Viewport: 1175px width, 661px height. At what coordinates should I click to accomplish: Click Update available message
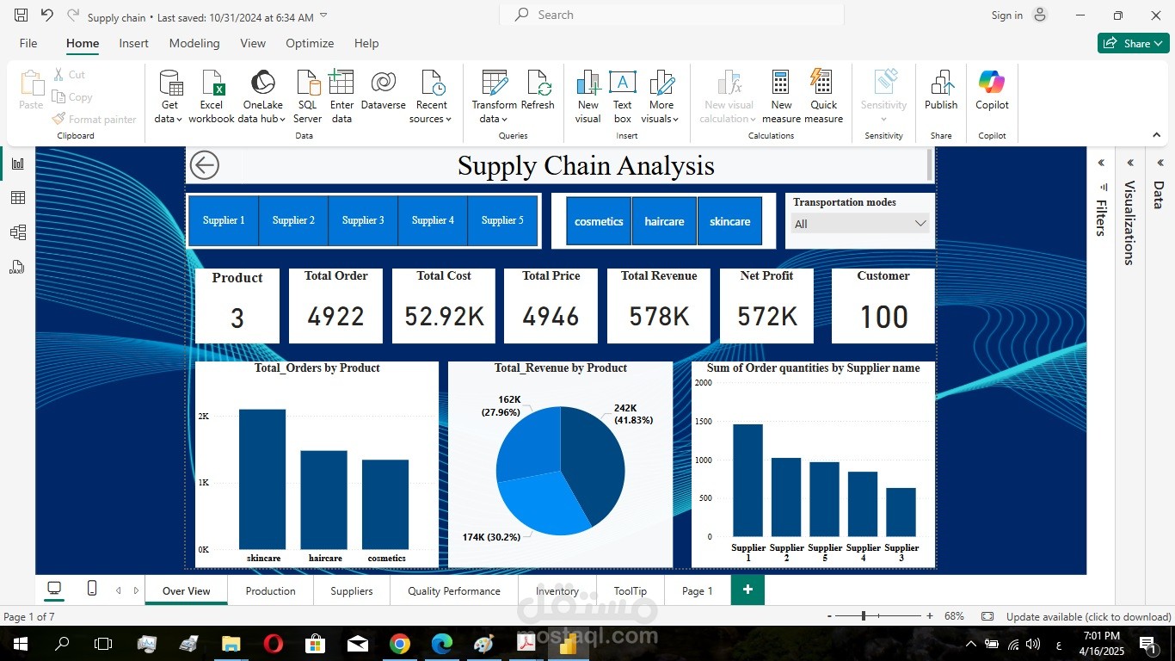1088,616
